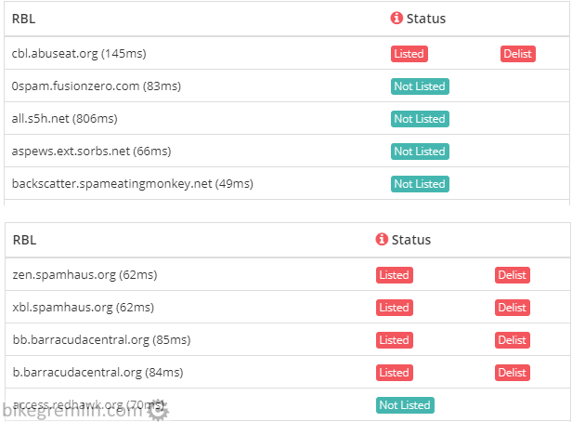This screenshot has height=422, width=572.
Task: Click the Not Listed badge for all.s5h.net
Action: (x=420, y=119)
